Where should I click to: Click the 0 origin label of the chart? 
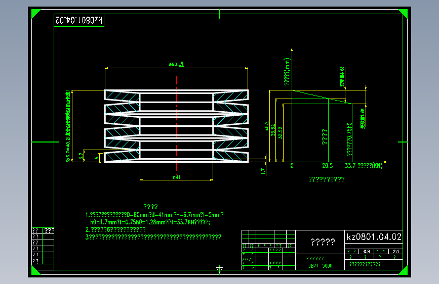click(292, 165)
